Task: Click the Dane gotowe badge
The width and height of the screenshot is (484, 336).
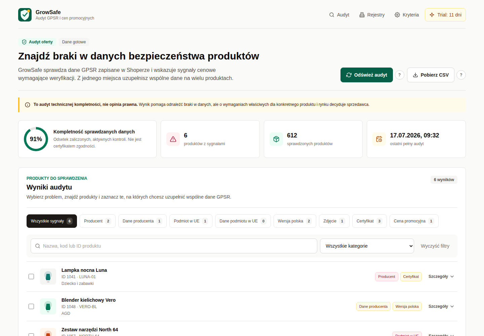Action: (x=74, y=42)
